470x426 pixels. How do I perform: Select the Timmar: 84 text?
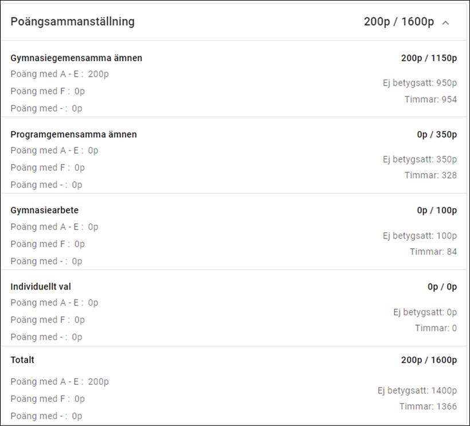(433, 251)
